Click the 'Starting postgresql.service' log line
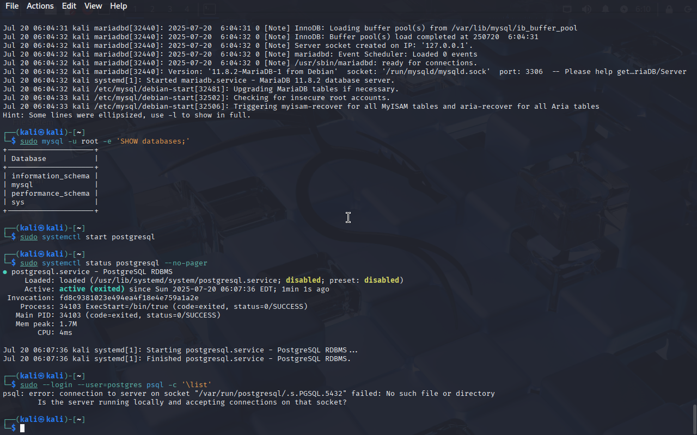The height and width of the screenshot is (435, 697). (180, 350)
